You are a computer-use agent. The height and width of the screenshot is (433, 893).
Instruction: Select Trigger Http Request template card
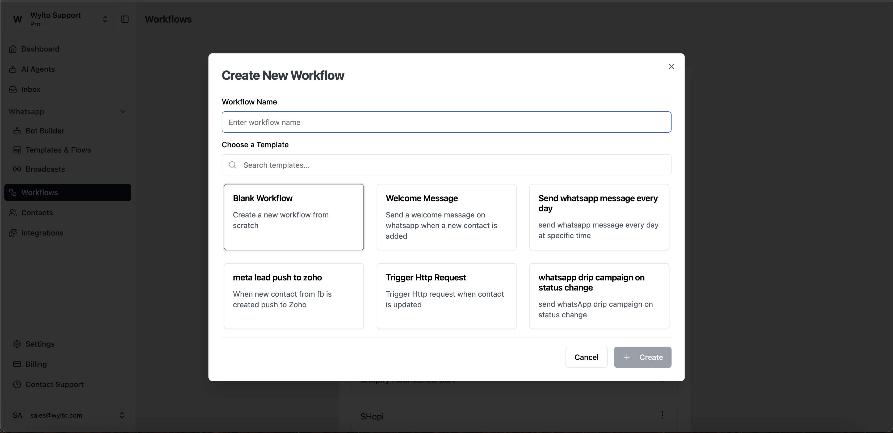[446, 296]
